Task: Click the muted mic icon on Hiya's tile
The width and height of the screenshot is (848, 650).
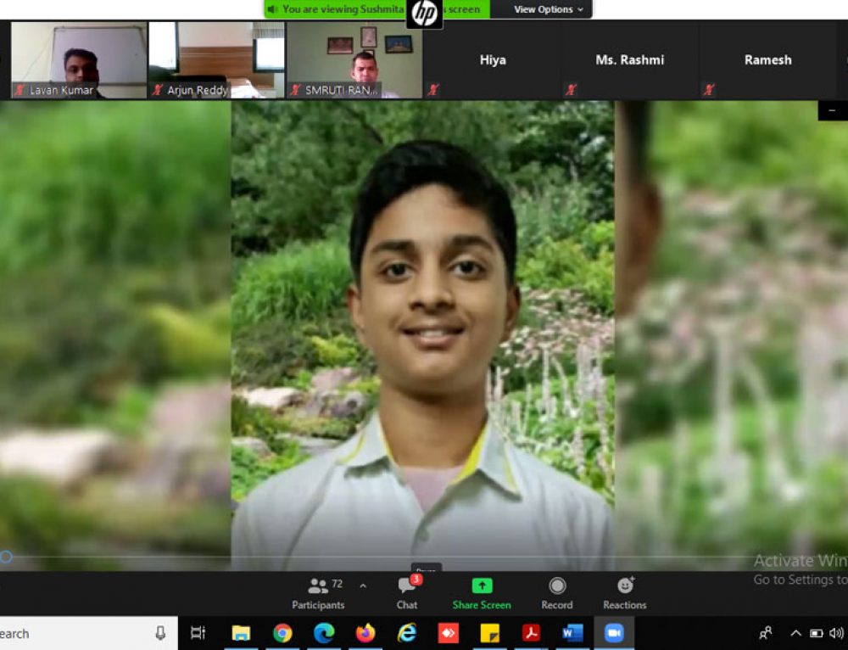Action: click(x=433, y=90)
